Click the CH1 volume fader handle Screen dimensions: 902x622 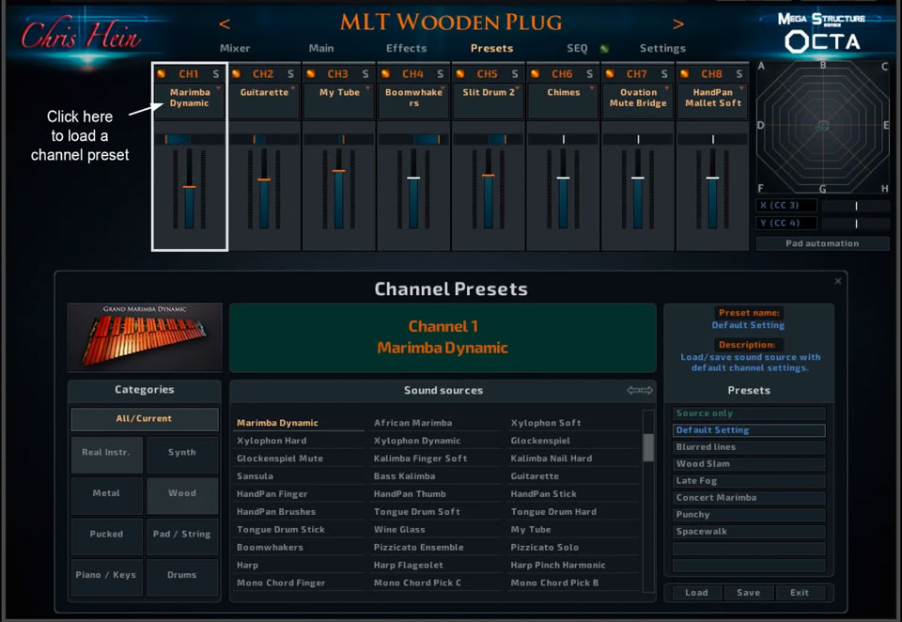pos(189,186)
